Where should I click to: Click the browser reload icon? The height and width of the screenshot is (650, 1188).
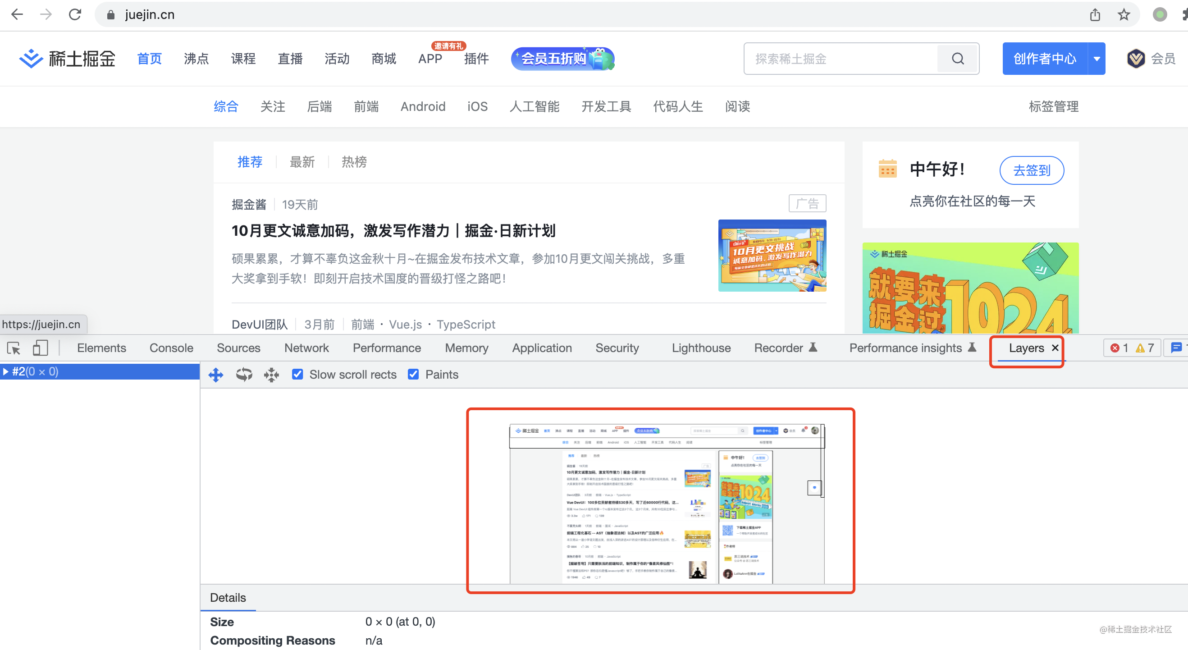pos(75,15)
